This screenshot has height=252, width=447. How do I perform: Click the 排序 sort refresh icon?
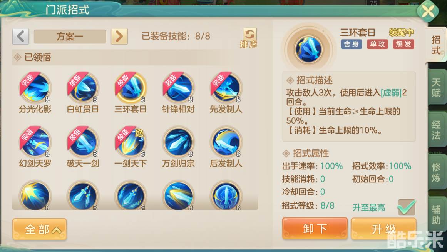point(249,38)
